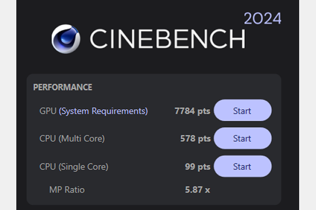The height and width of the screenshot is (210, 316).
Task: Click the CPU (Multi Core) label
Action: pyautogui.click(x=72, y=139)
